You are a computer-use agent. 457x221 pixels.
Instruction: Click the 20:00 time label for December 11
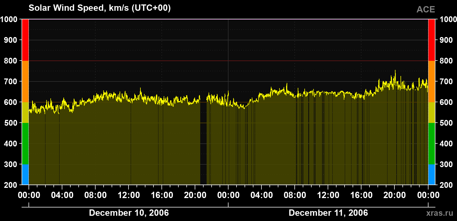point(394,195)
